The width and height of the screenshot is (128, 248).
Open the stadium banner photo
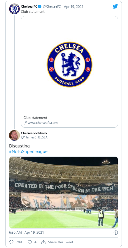tap(64, 192)
